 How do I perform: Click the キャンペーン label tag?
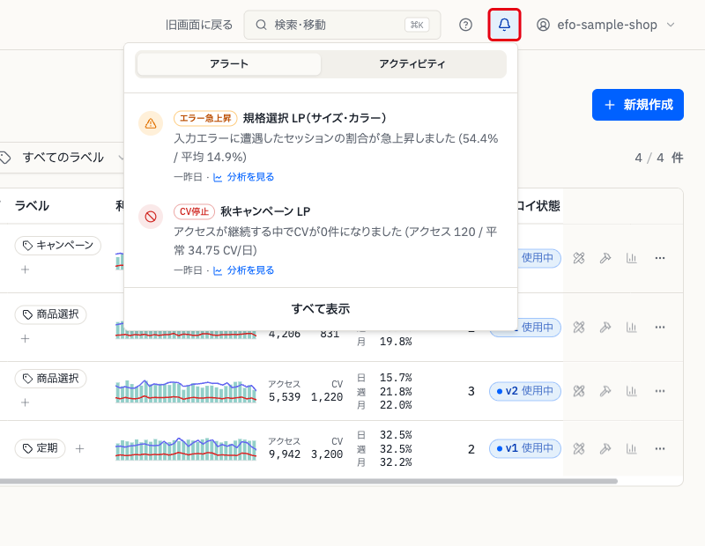point(58,246)
